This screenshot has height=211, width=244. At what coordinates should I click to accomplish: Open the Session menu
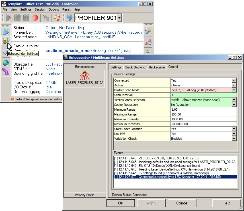[40, 9]
